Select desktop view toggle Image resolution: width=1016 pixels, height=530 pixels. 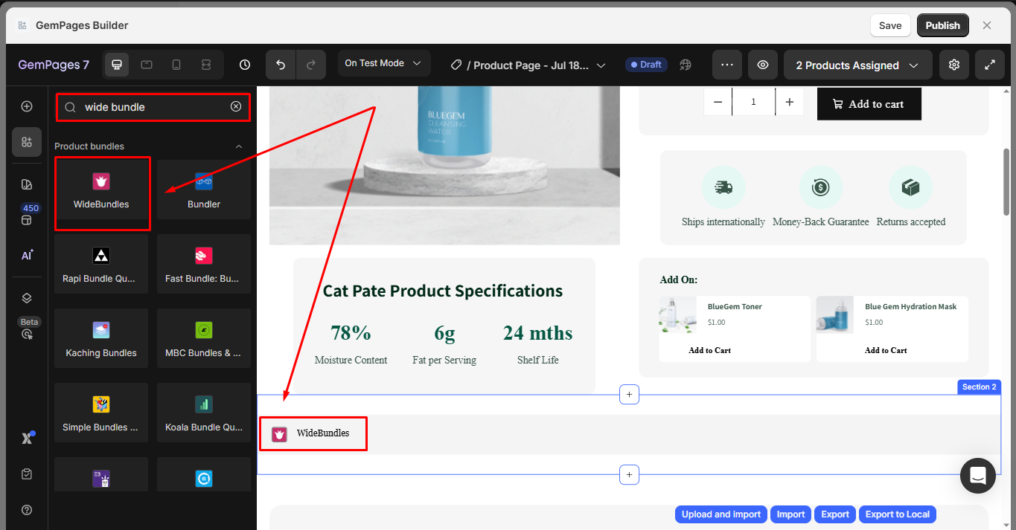tap(117, 65)
